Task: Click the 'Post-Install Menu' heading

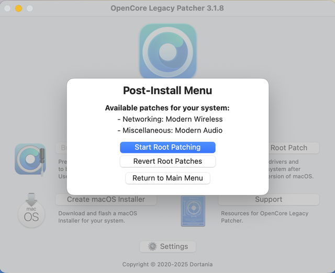Action: pyautogui.click(x=167, y=90)
